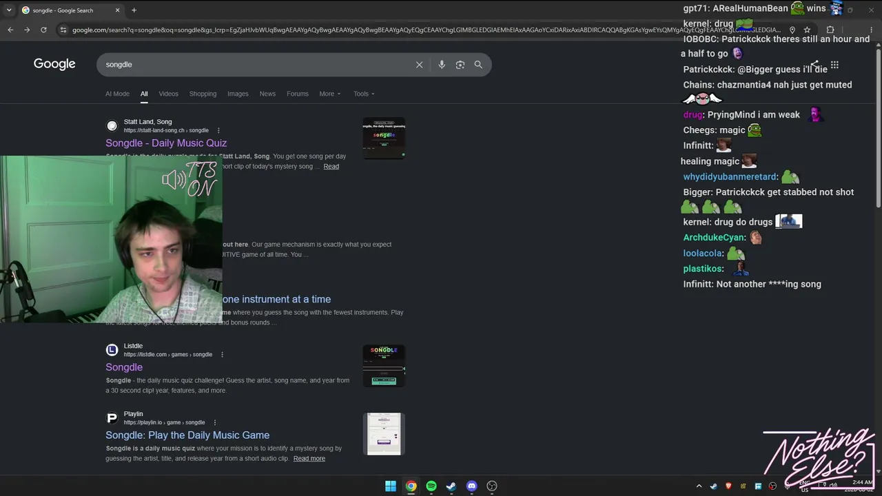This screenshot has height=496, width=882.
Task: Open Songdle: Play the Daily Music Game
Action: click(187, 435)
